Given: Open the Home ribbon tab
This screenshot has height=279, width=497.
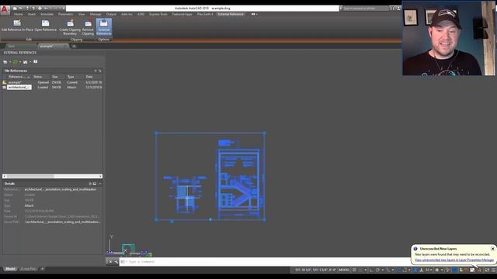Looking at the screenshot, I should coord(18,14).
